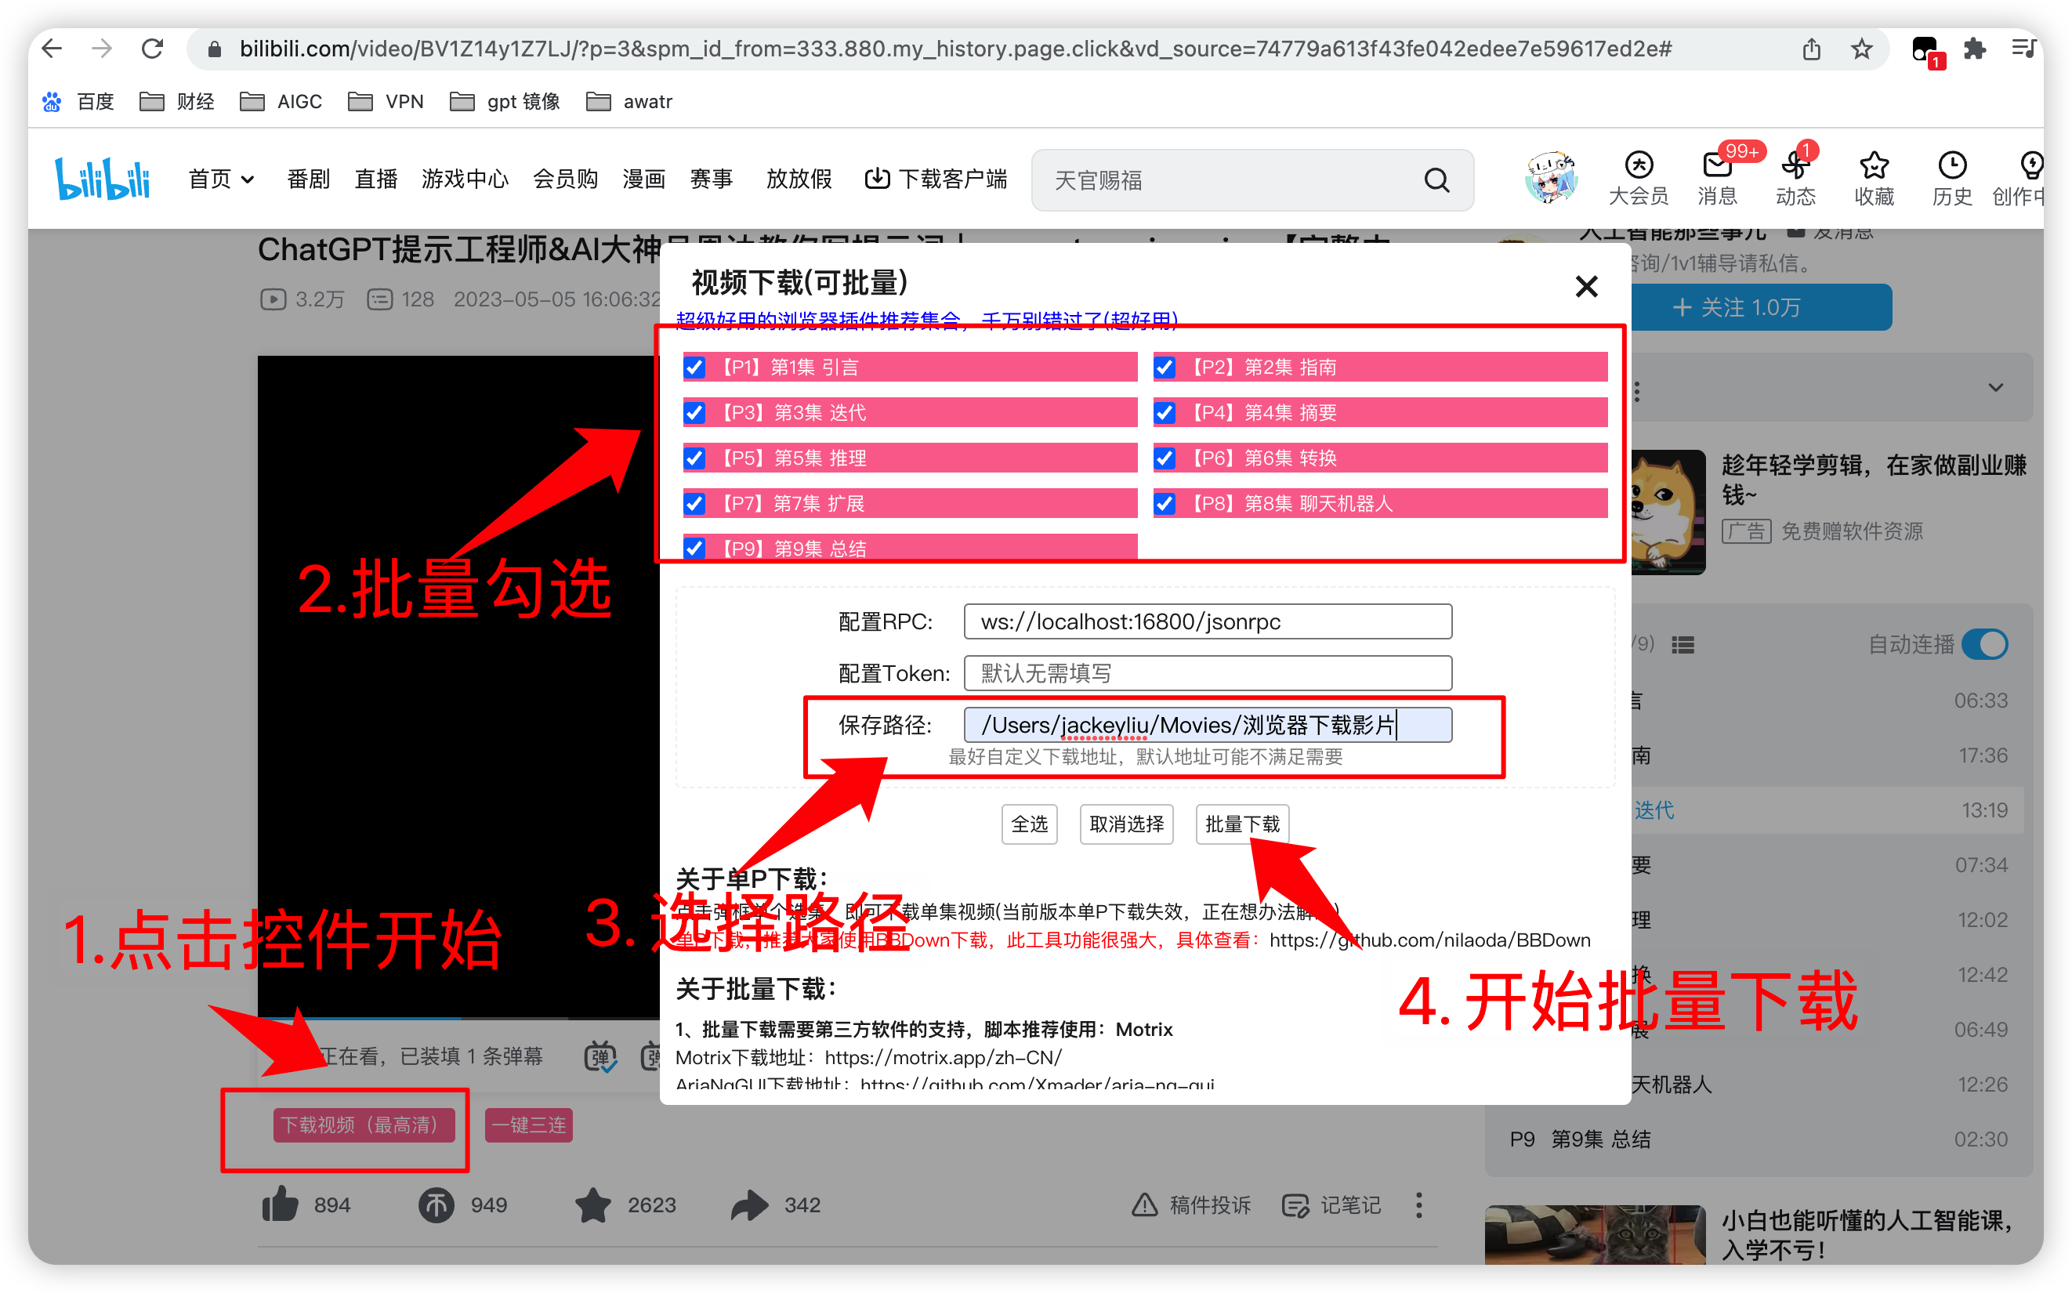Open 动态 feed icon
Screen dimensions: 2072x1293
(x=1795, y=179)
